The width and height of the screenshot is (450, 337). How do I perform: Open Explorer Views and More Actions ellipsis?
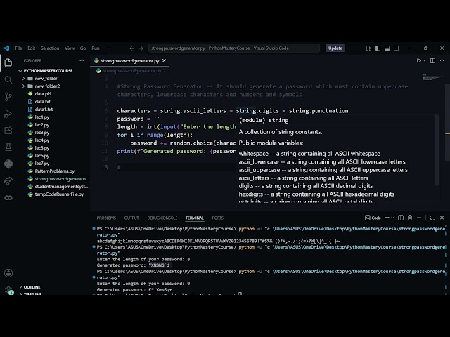(82, 61)
